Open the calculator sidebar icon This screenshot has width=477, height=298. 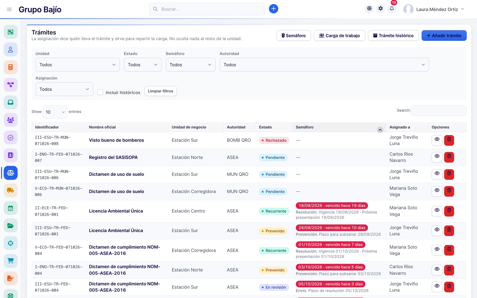pos(10,67)
